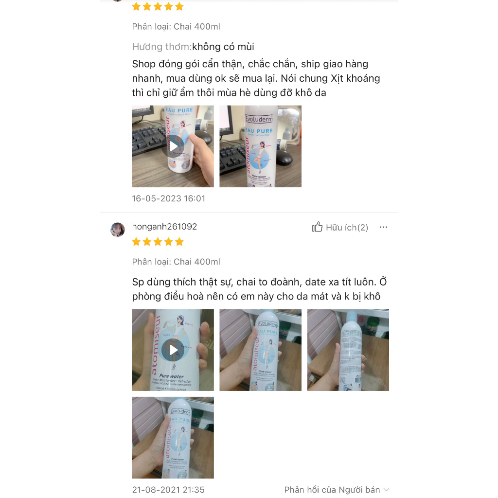Open the Evoluderm bottle photo beside the keyboard
The image size is (498, 498).
tap(261, 146)
